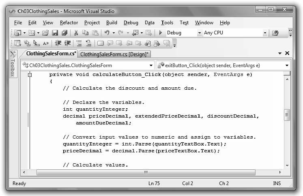The width and height of the screenshot is (303, 196).
Task: Click the Display Quick Info cursor icon
Action: coord(37,43)
